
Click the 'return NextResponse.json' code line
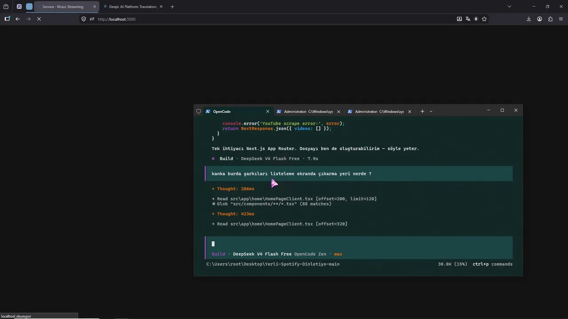[x=277, y=128]
